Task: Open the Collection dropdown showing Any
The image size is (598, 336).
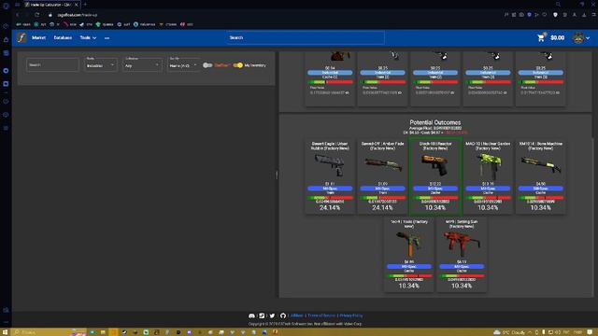Action: click(x=142, y=64)
